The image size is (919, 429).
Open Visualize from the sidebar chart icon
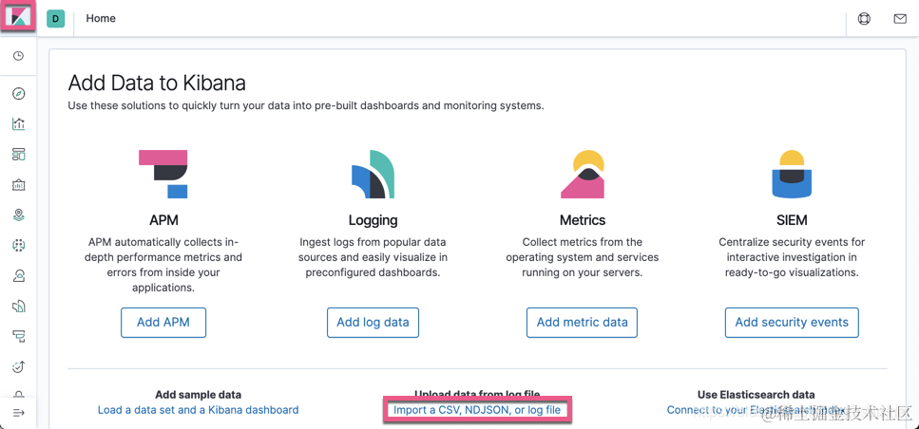(x=19, y=124)
